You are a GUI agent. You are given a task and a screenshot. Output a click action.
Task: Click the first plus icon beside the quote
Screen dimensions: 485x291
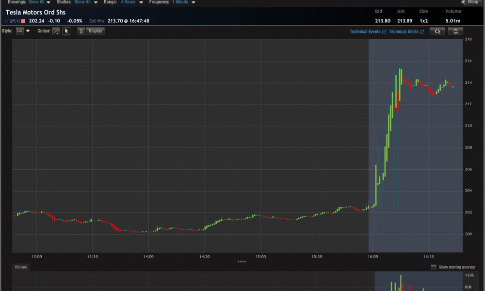click(7, 21)
